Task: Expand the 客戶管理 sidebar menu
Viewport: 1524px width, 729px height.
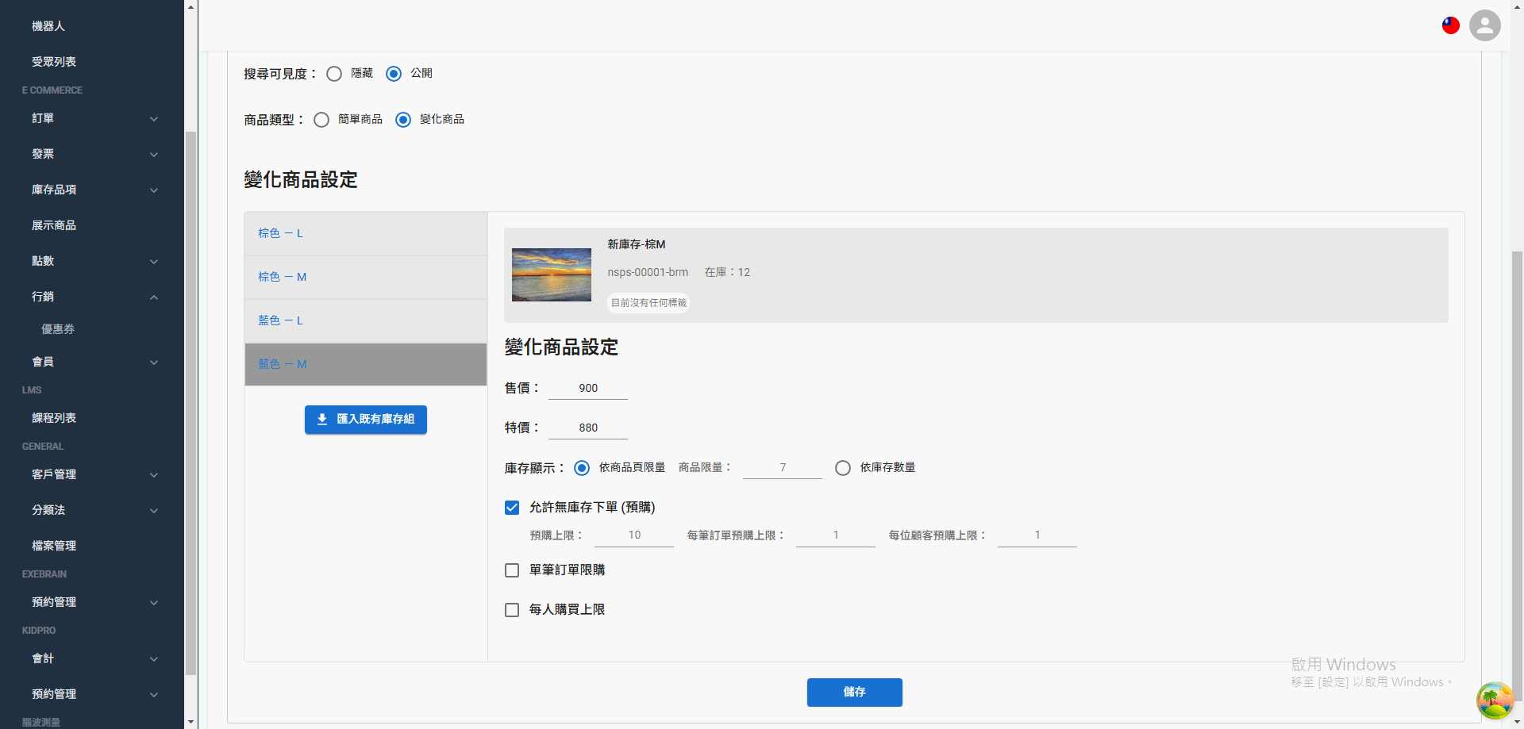Action: click(x=92, y=475)
